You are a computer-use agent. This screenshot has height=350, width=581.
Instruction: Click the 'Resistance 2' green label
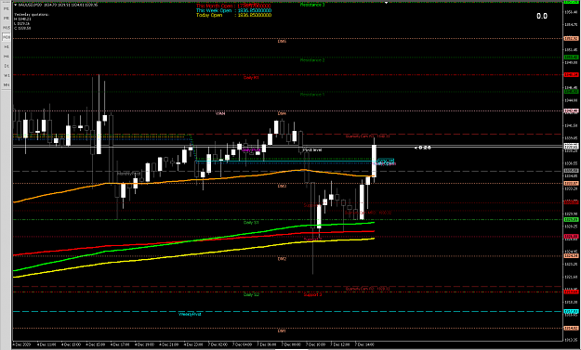pyautogui.click(x=312, y=60)
